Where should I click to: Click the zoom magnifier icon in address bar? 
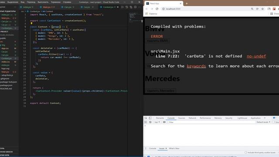[x=252, y=9]
